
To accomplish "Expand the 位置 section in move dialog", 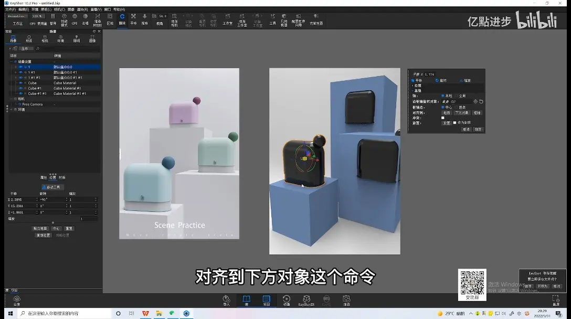I will coord(413,86).
